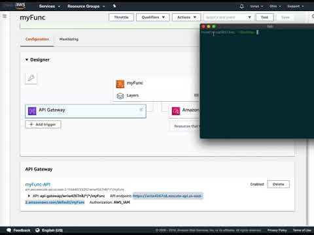The image size is (314, 235).
Task: Open the Terms of Use link
Action: (x=302, y=230)
